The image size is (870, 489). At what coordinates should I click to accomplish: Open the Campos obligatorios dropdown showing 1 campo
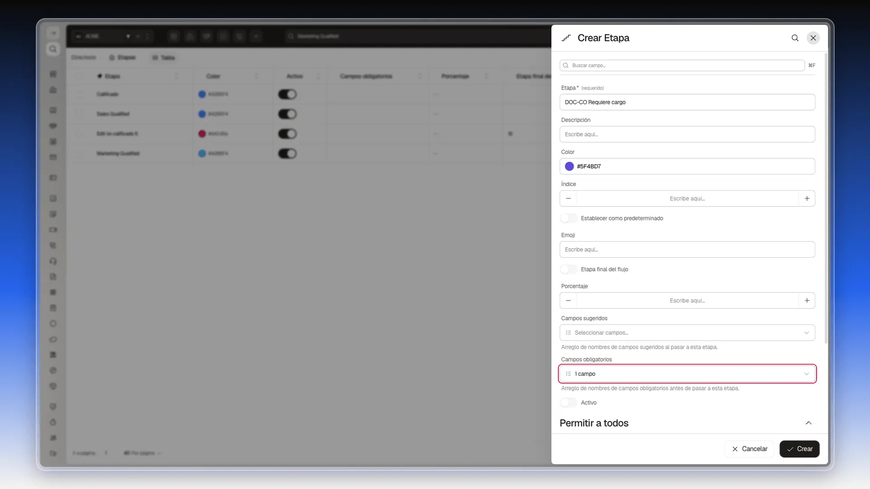687,374
